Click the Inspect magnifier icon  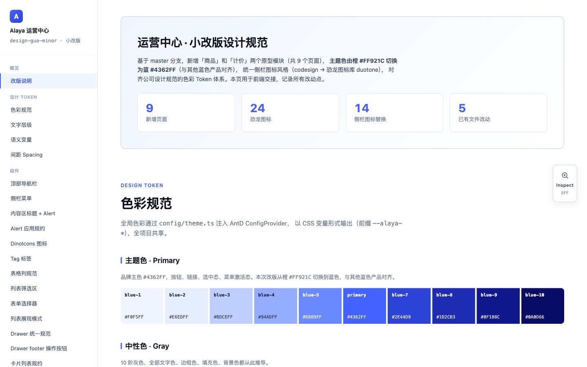(565, 175)
